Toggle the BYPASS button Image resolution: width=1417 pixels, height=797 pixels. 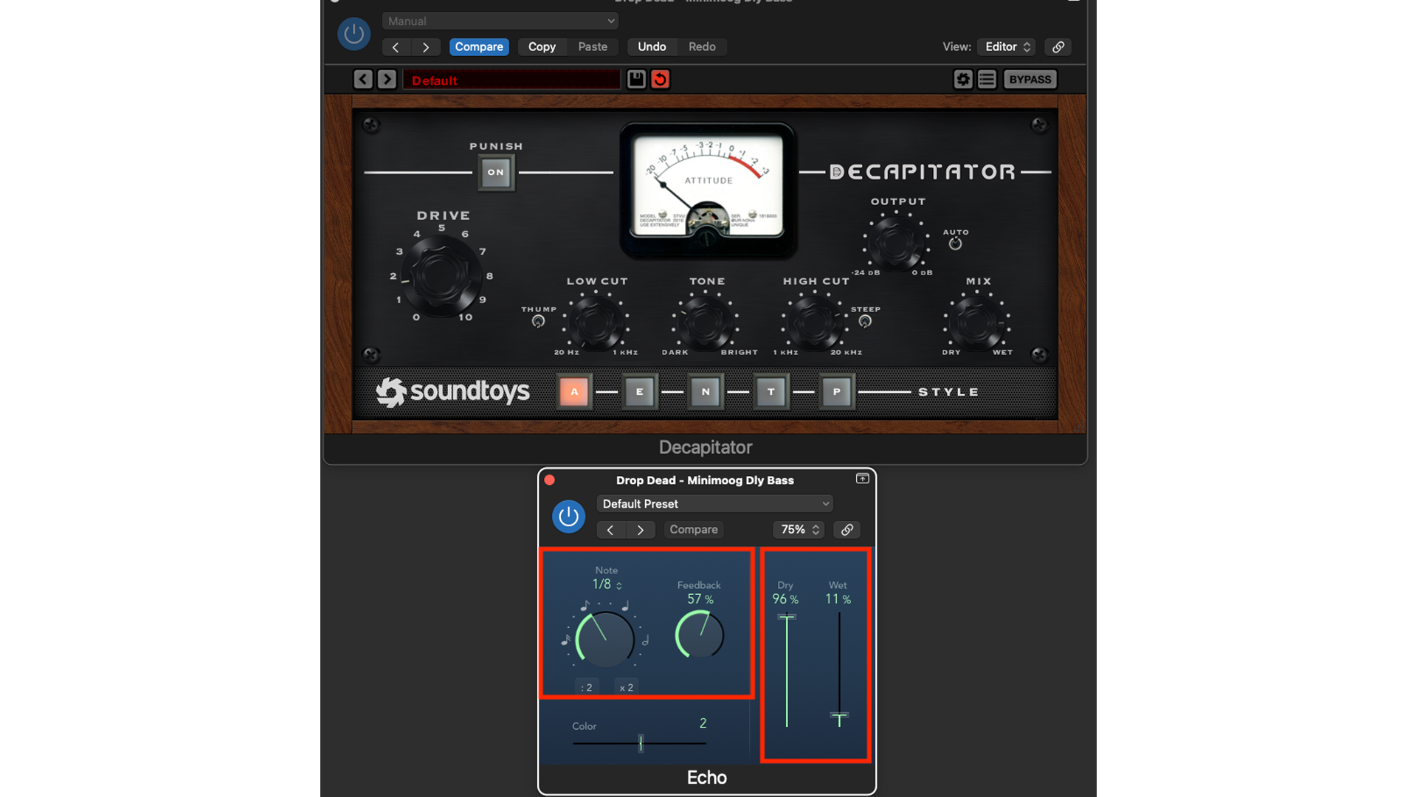click(1030, 79)
